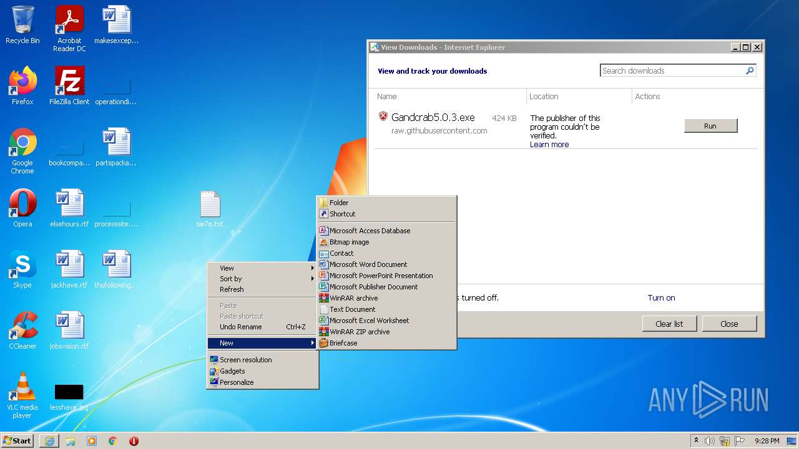
Task: Show hidden tray icons arrow
Action: pos(696,441)
